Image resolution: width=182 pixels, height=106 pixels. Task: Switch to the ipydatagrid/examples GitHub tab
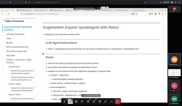point(57,10)
